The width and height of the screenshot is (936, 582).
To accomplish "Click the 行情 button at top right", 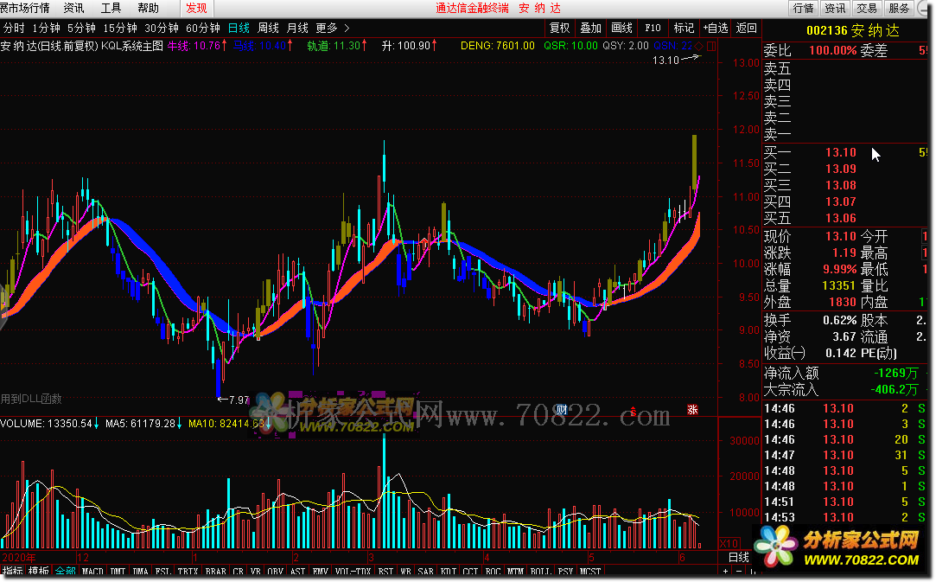I will [803, 8].
